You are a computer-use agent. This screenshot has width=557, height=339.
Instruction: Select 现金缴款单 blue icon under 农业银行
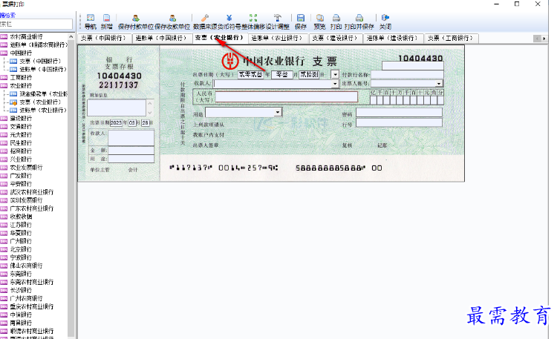[x=13, y=94]
